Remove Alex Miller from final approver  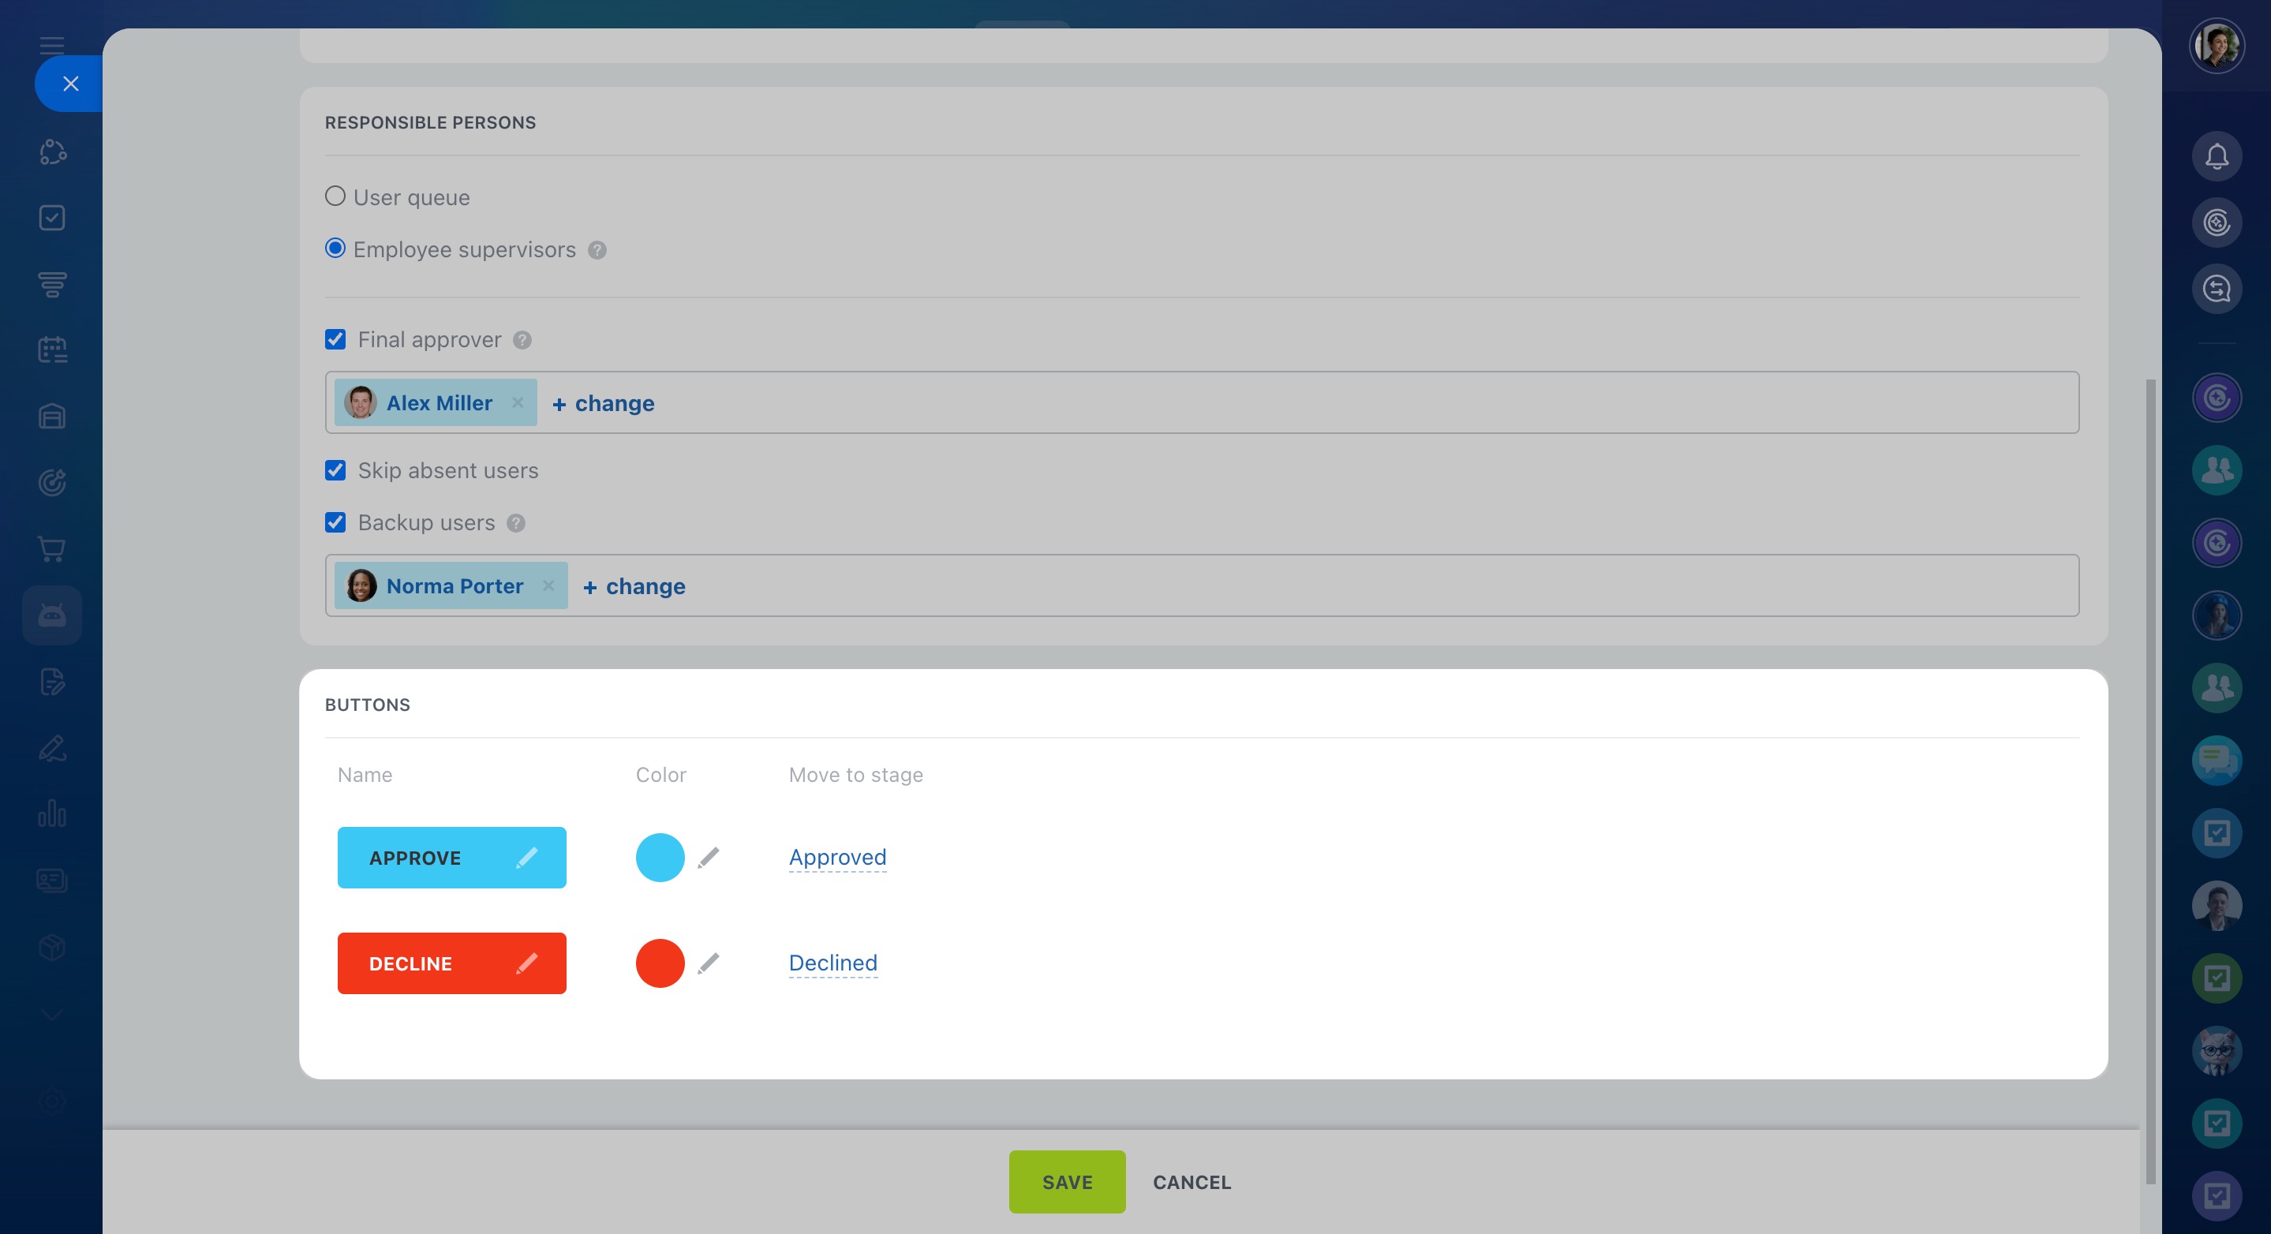click(518, 403)
